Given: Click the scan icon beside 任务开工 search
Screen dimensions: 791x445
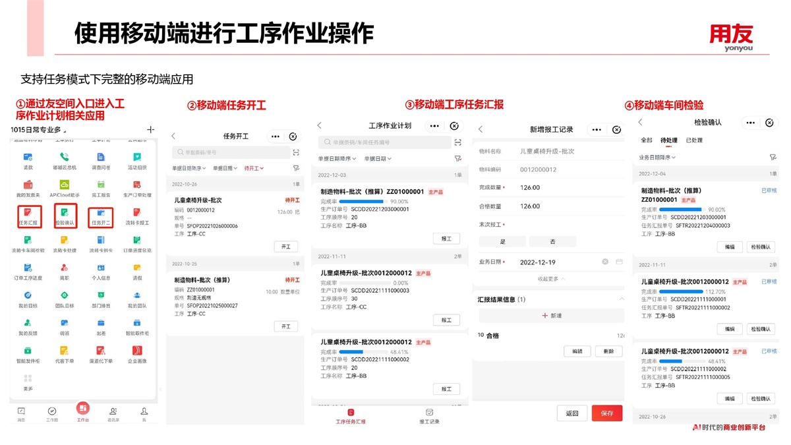Looking at the screenshot, I should click(x=296, y=152).
